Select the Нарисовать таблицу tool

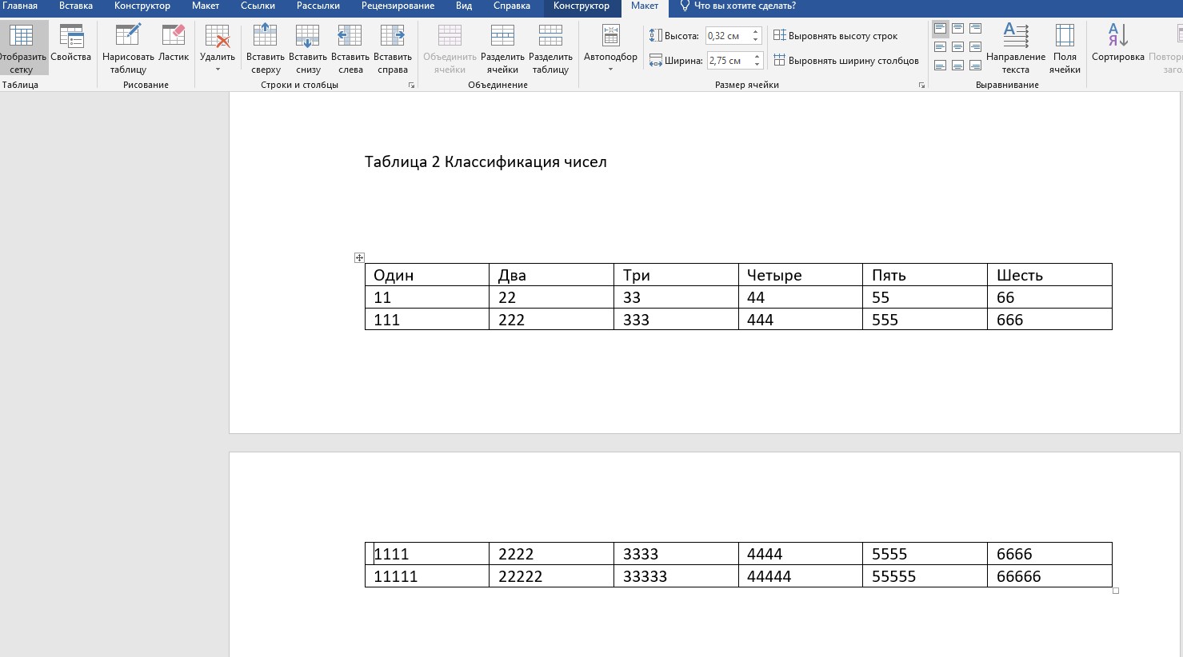[x=128, y=48]
